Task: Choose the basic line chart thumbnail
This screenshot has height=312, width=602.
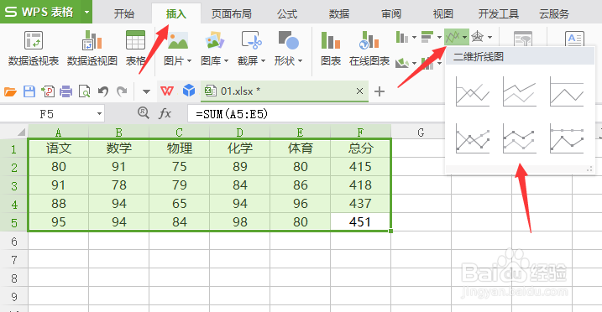Action: pyautogui.click(x=472, y=91)
